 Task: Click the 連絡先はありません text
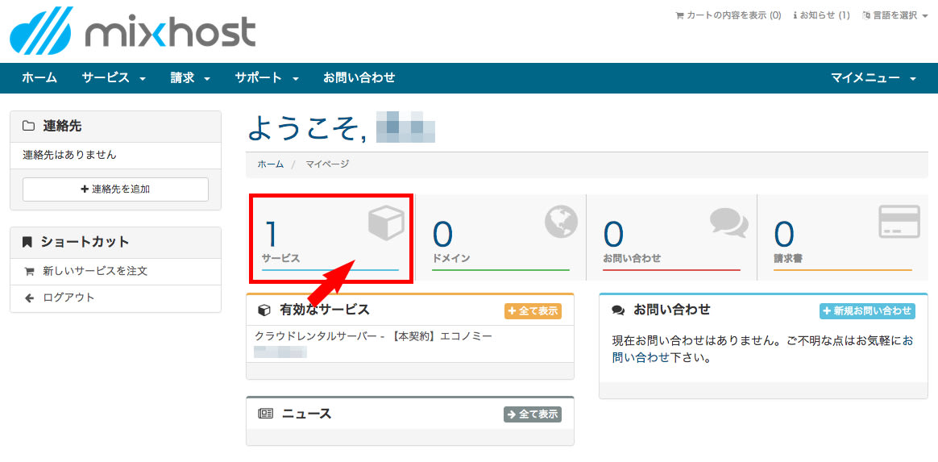[x=69, y=155]
